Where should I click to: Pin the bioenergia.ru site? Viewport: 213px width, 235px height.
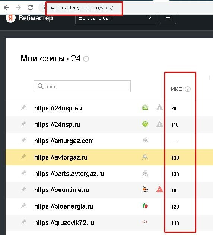point(23,206)
